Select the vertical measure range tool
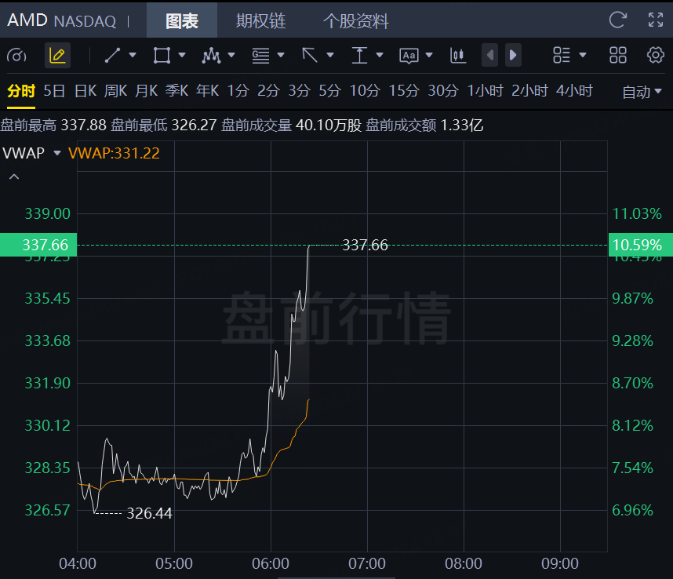 pyautogui.click(x=359, y=56)
